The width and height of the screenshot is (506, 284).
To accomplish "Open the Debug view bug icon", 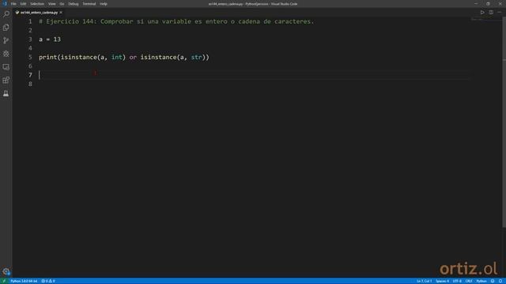I will coord(6,54).
